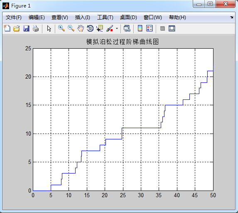Toggle the Pan hand tool
This screenshot has width=238, height=213.
coord(81,28)
